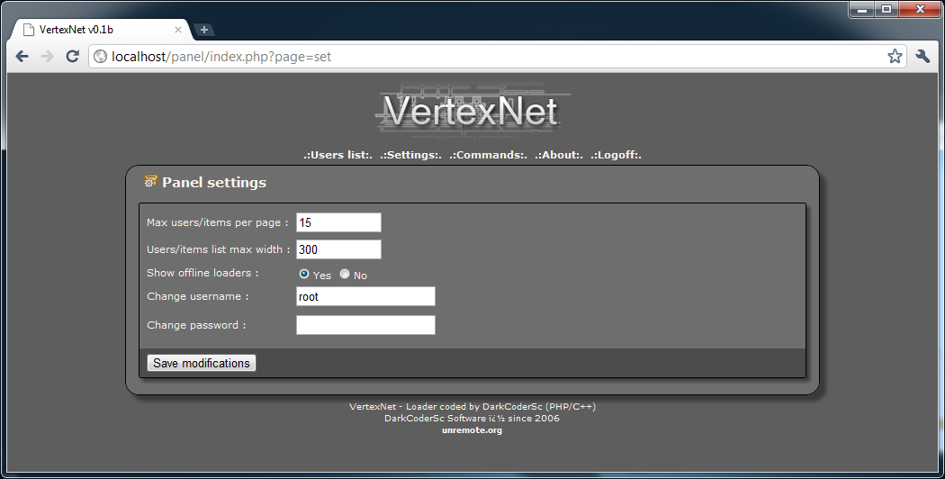The height and width of the screenshot is (479, 945).
Task: Log off via the Logoff link
Action: pyautogui.click(x=616, y=155)
